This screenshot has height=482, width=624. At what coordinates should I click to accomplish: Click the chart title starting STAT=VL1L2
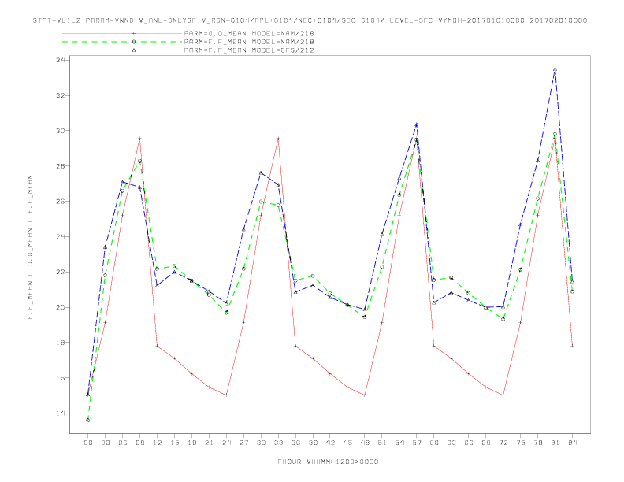(x=310, y=20)
